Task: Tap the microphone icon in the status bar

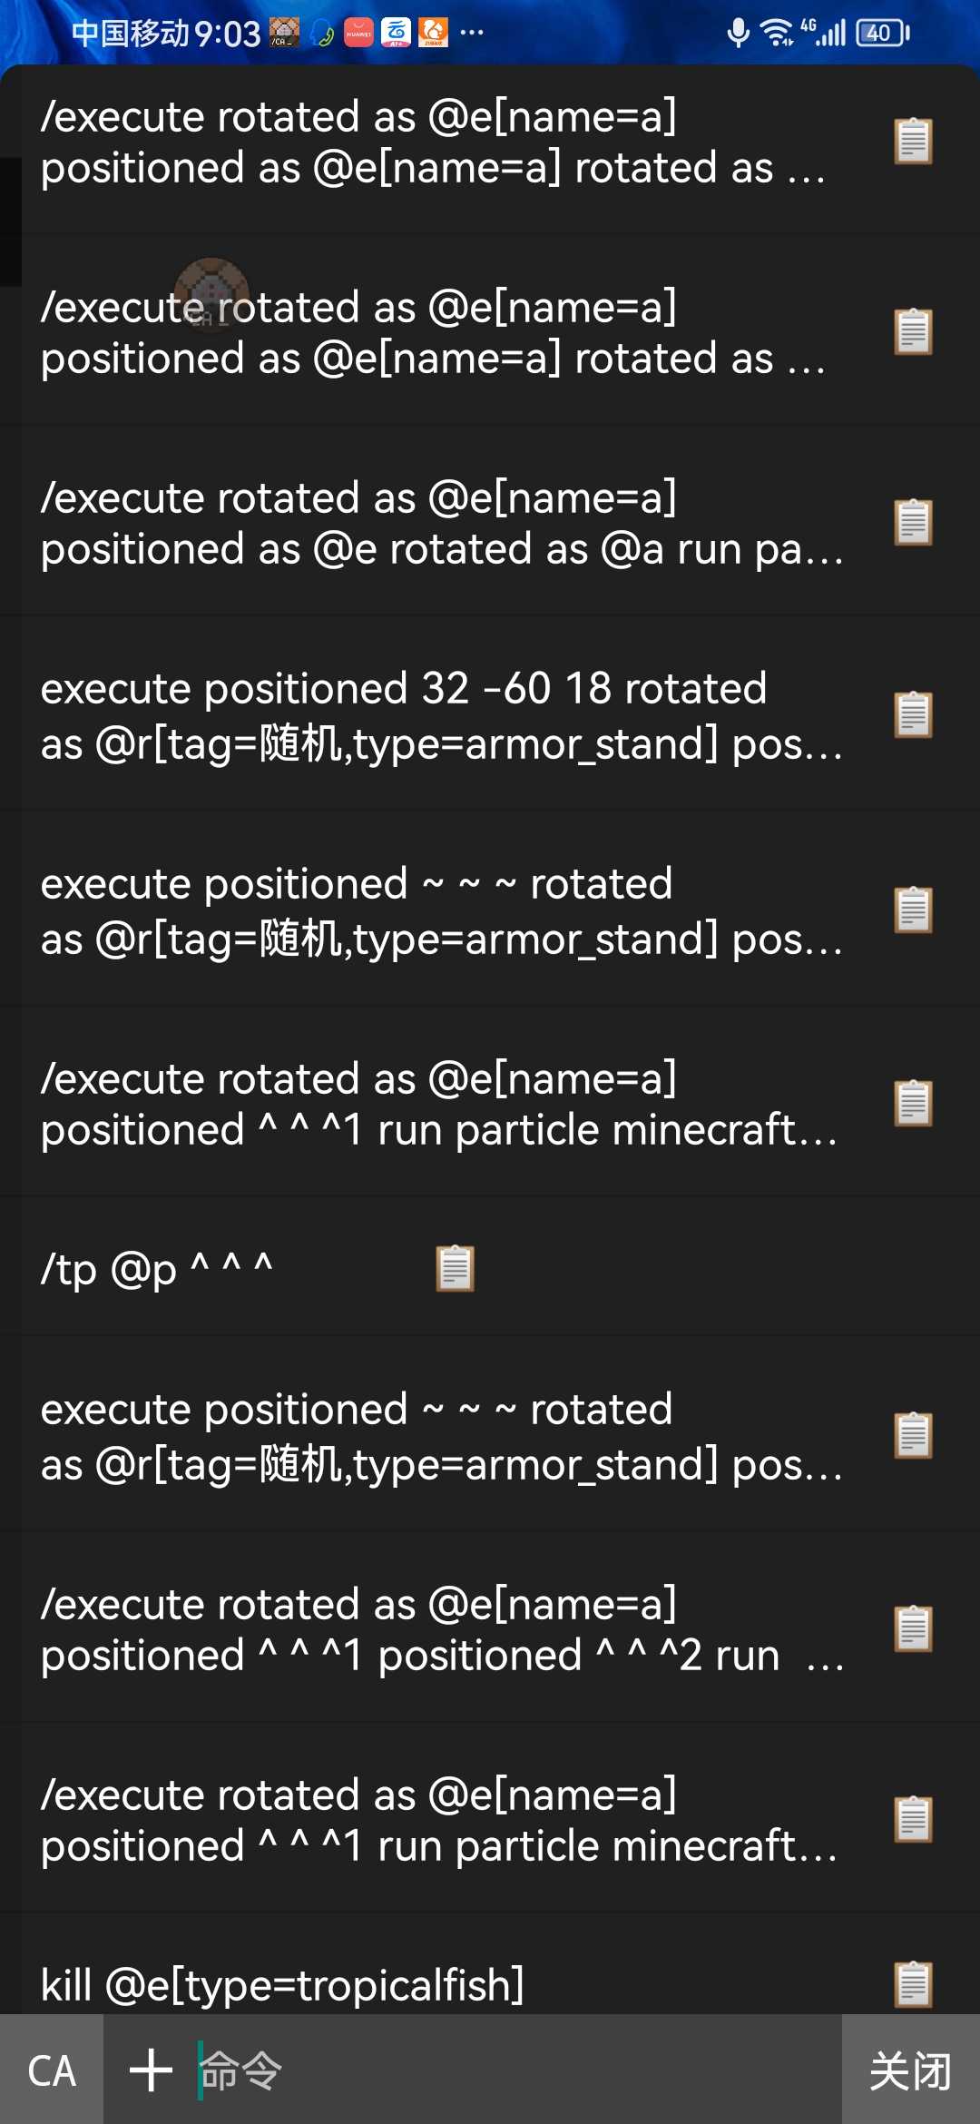Action: 739,33
